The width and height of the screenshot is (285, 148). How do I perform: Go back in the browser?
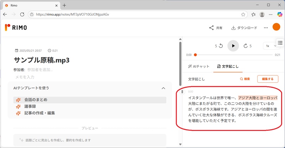[x=5, y=14]
